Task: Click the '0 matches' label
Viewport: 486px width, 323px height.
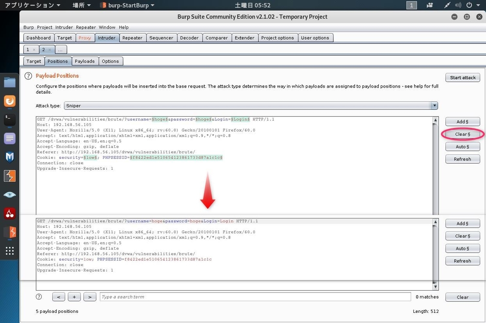Action: [x=427, y=297]
